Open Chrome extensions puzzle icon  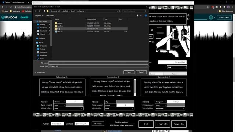click(224, 7)
